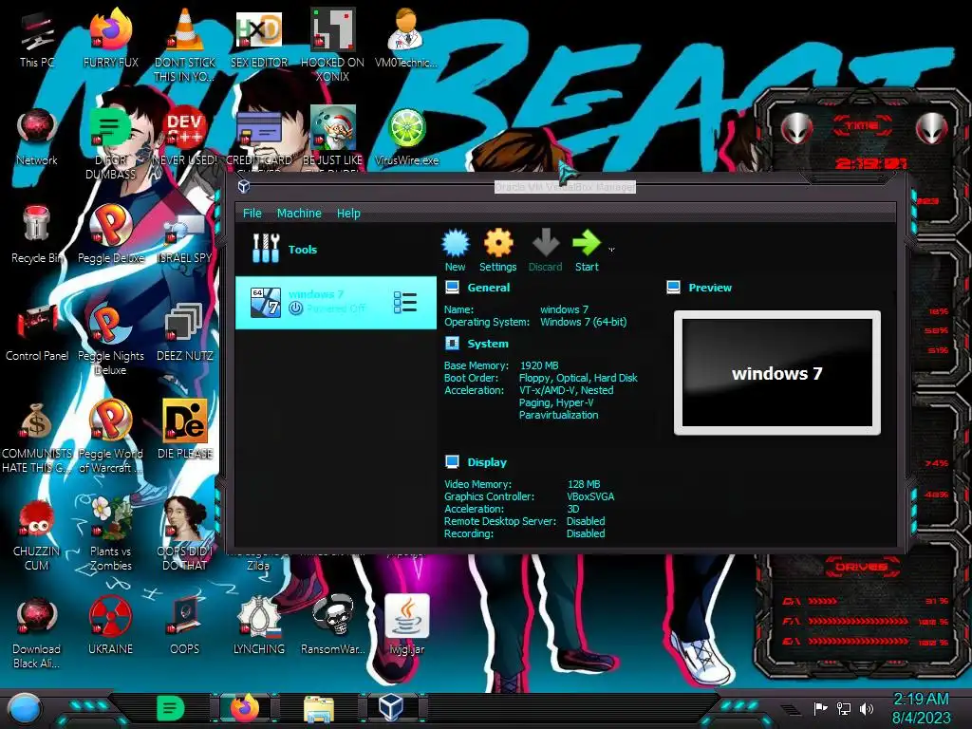Open CHUZZIN CUM desktop icon

pos(37,533)
